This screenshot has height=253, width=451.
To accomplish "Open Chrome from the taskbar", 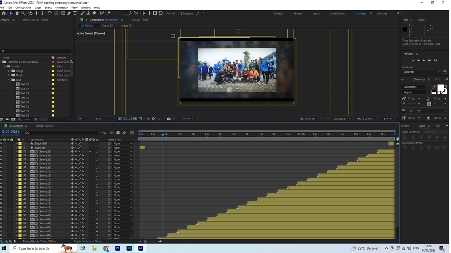I will point(106,248).
